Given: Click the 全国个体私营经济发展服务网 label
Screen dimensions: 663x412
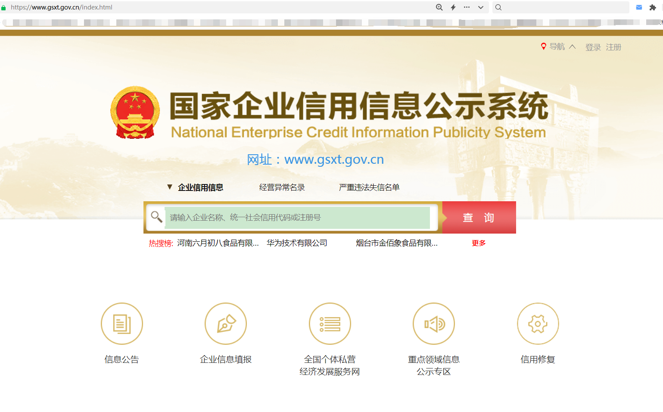Looking at the screenshot, I should click(330, 365).
